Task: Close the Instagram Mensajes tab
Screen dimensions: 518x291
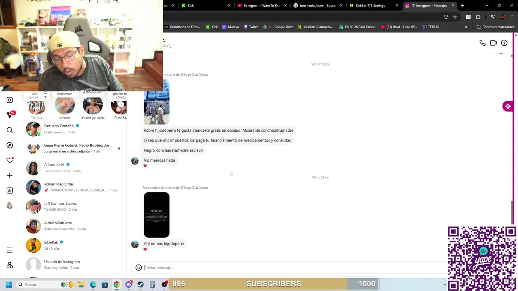Action: point(453,6)
